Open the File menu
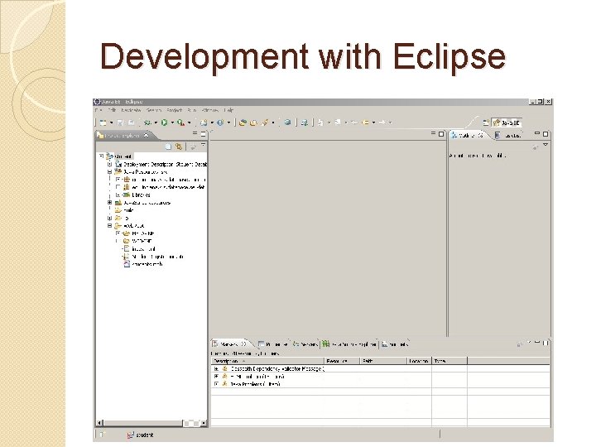 click(99, 110)
